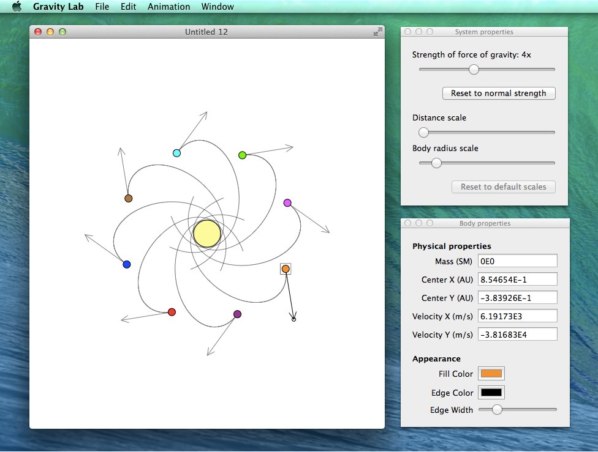Click the 'Physical properties' heading
The width and height of the screenshot is (598, 452).
(452, 246)
